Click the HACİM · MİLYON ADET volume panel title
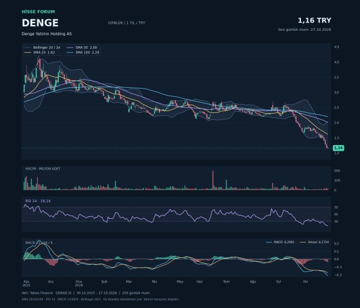This screenshot has height=308, width=360. pyautogui.click(x=43, y=169)
